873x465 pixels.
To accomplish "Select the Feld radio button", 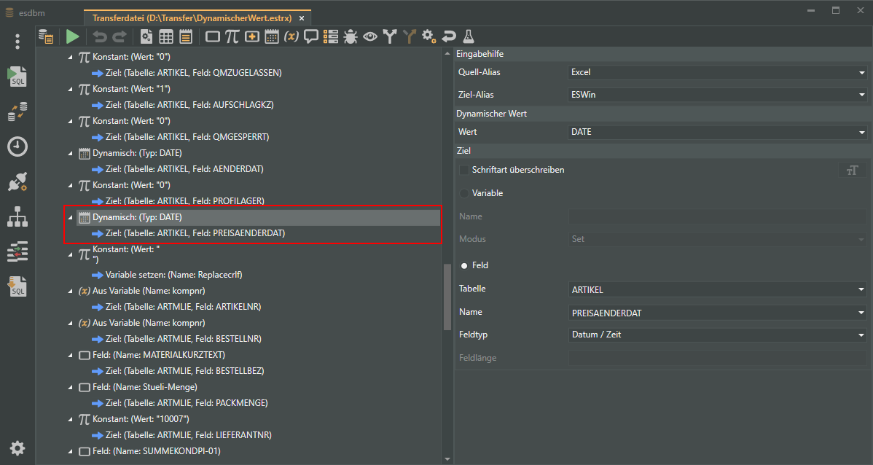I will pyautogui.click(x=464, y=265).
